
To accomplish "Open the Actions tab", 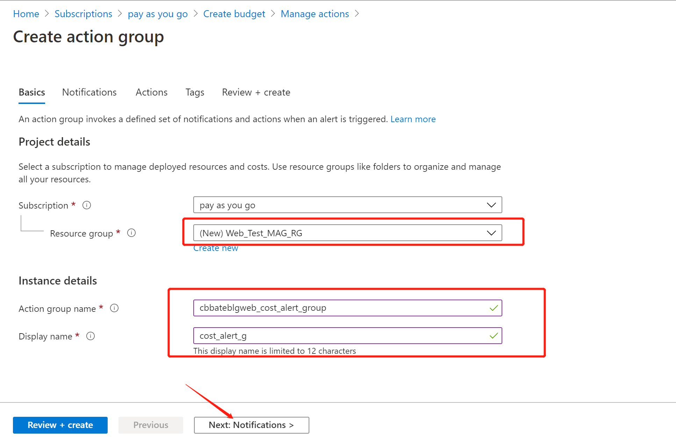I will pos(151,92).
